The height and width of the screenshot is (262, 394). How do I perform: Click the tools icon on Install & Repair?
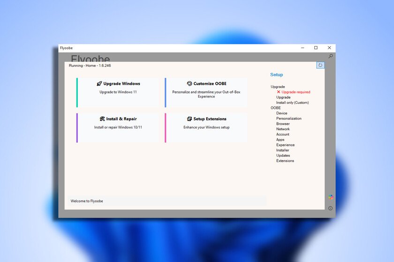coord(102,119)
